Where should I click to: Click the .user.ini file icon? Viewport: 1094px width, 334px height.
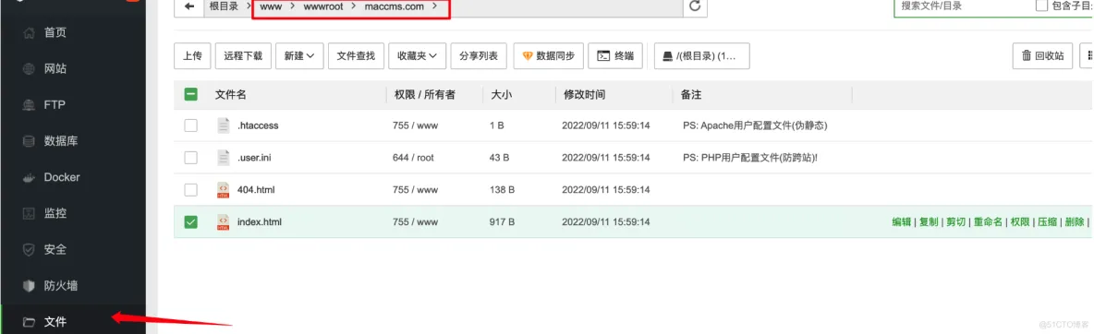pos(224,158)
